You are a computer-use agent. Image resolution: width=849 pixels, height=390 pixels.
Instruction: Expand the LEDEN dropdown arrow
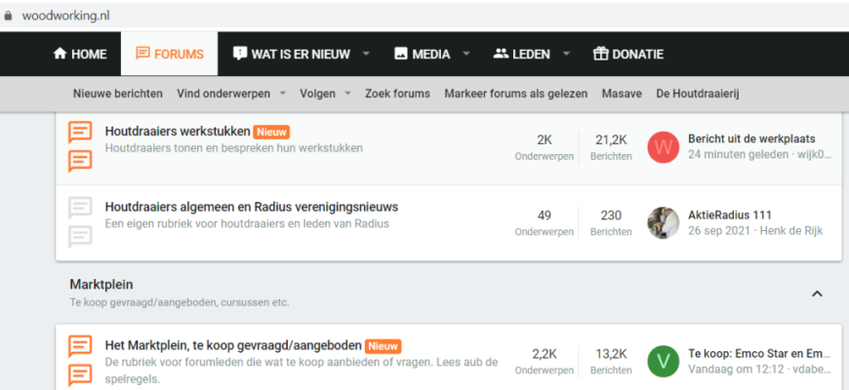click(566, 54)
